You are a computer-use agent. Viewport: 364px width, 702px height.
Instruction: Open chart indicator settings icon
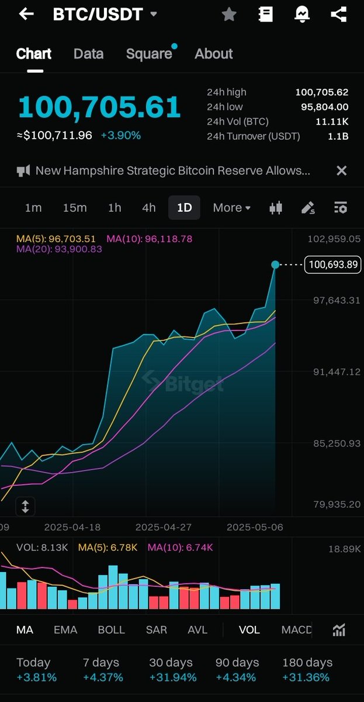coord(341,208)
